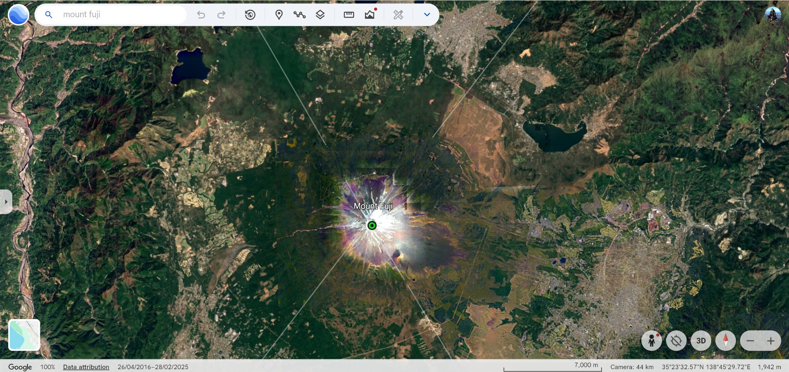
Task: Open the map layers panel
Action: pos(320,14)
